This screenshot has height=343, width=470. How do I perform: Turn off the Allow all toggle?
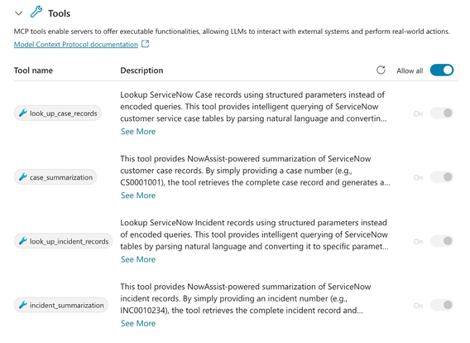(442, 70)
